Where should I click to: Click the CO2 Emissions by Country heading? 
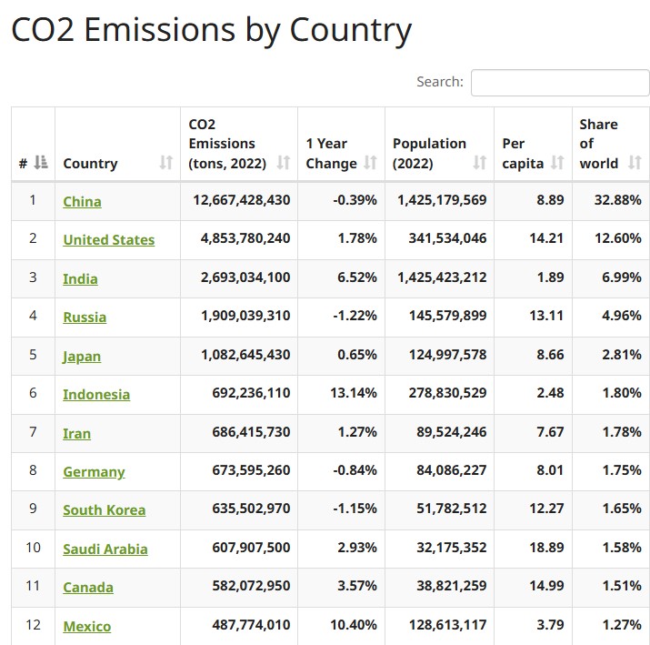(212, 31)
